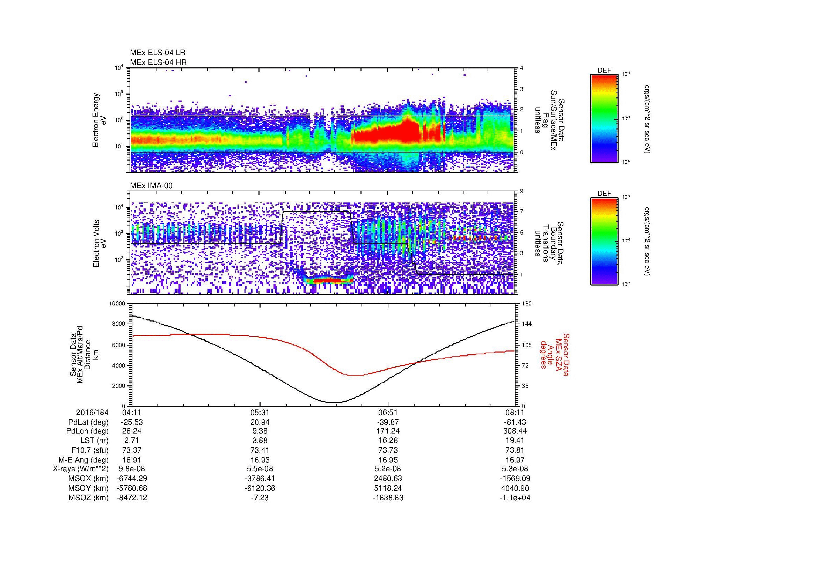
Task: Click the '180' SZA axis tick
Action: (526, 303)
